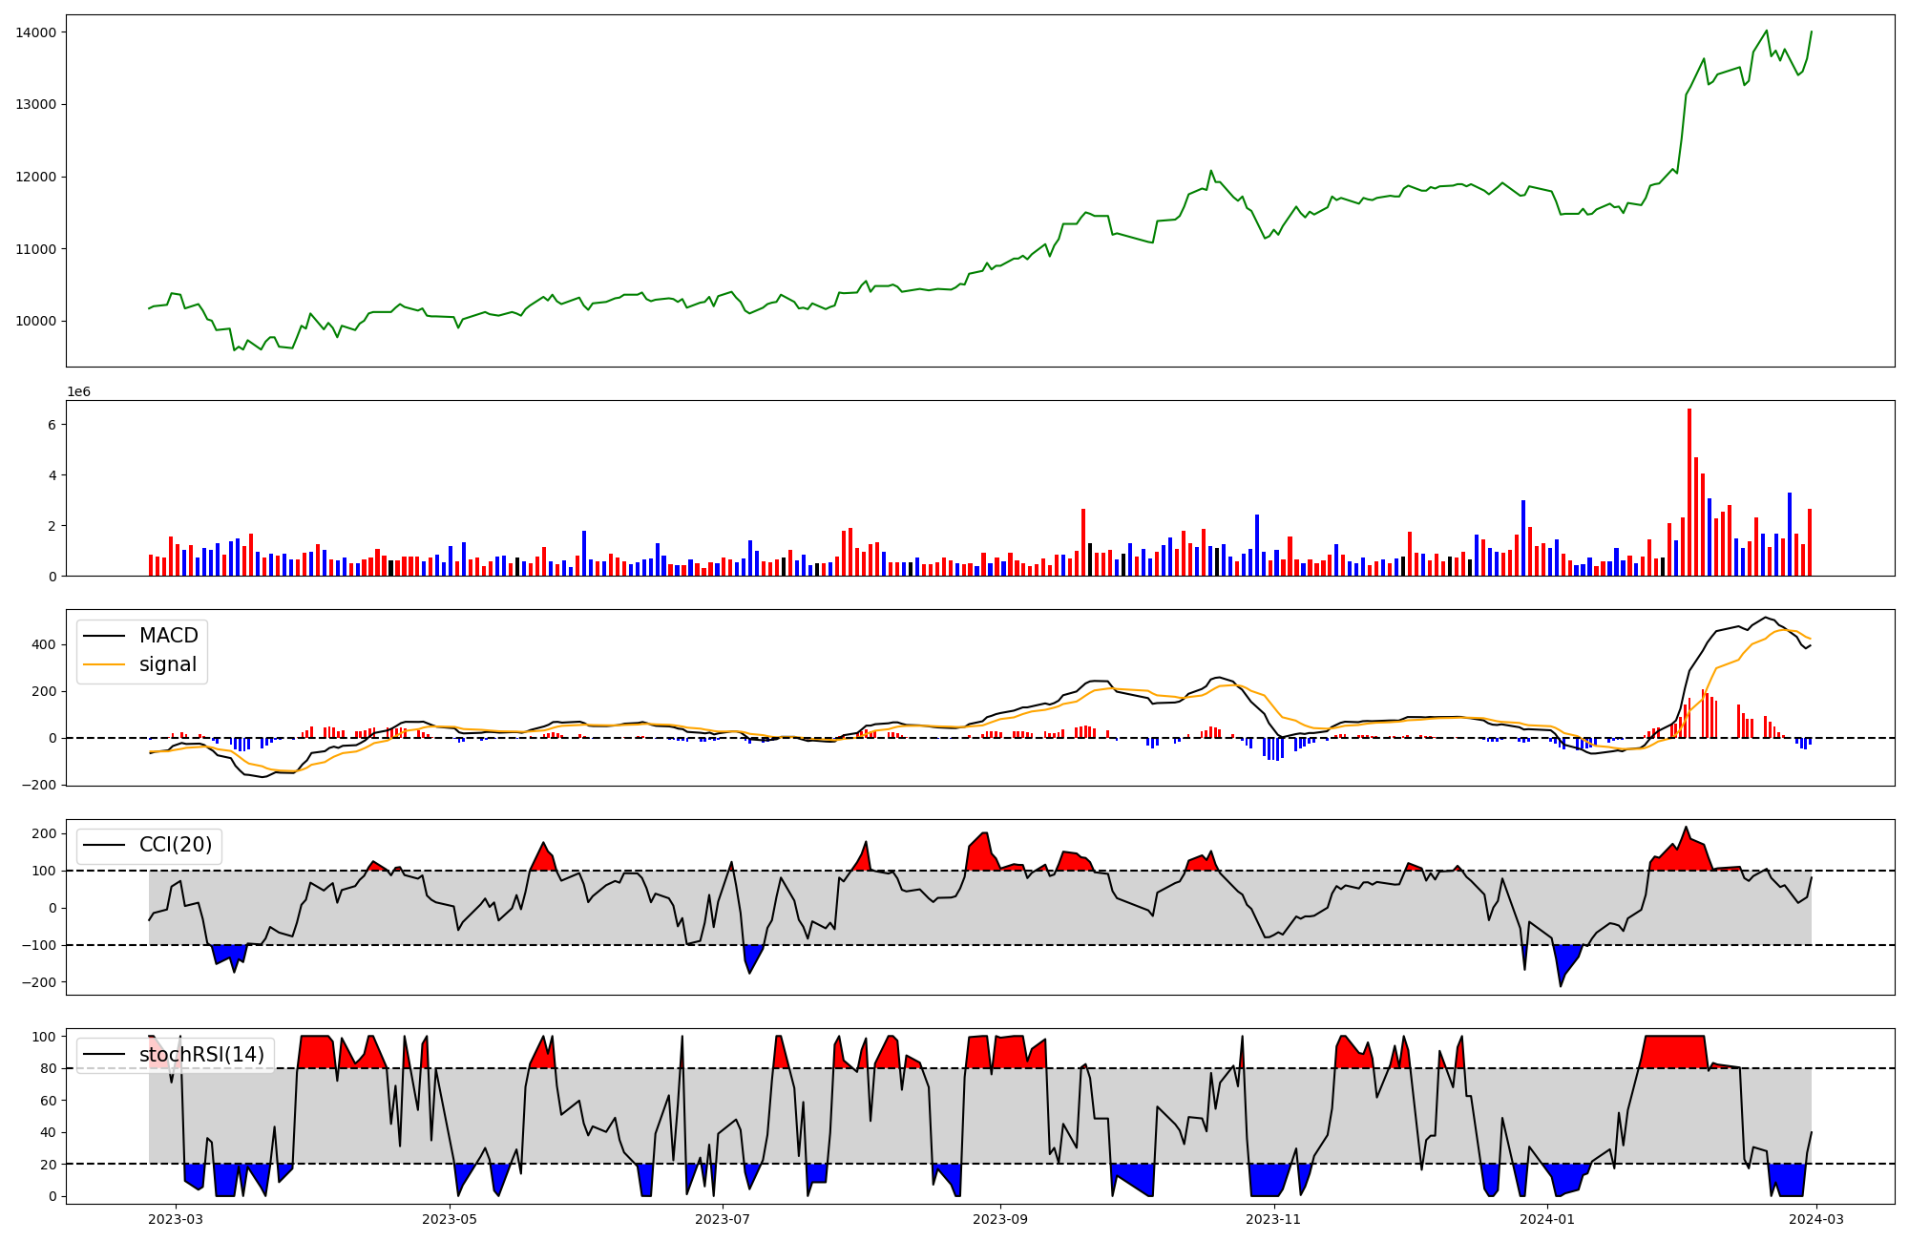Click the 10000 price axis tick label
Image resolution: width=1909 pixels, height=1241 pixels.
pyautogui.click(x=35, y=321)
